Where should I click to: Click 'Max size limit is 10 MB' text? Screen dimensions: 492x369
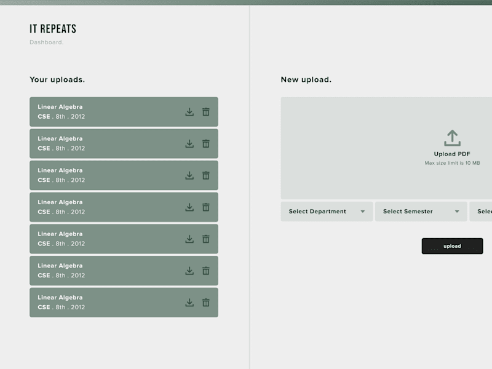[452, 163]
